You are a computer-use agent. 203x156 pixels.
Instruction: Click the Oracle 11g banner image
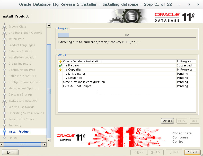(127, 137)
